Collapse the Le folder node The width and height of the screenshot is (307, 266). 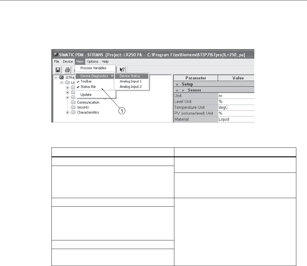click(62, 83)
